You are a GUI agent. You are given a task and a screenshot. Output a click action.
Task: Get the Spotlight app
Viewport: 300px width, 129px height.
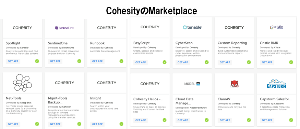pos(13,61)
